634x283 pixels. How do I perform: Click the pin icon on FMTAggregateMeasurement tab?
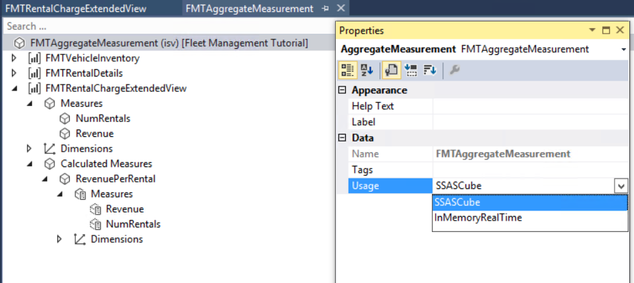325,9
